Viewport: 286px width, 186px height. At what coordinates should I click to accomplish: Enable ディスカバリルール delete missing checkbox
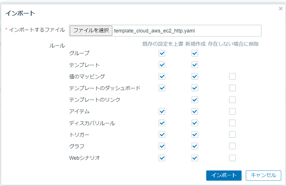click(232, 123)
